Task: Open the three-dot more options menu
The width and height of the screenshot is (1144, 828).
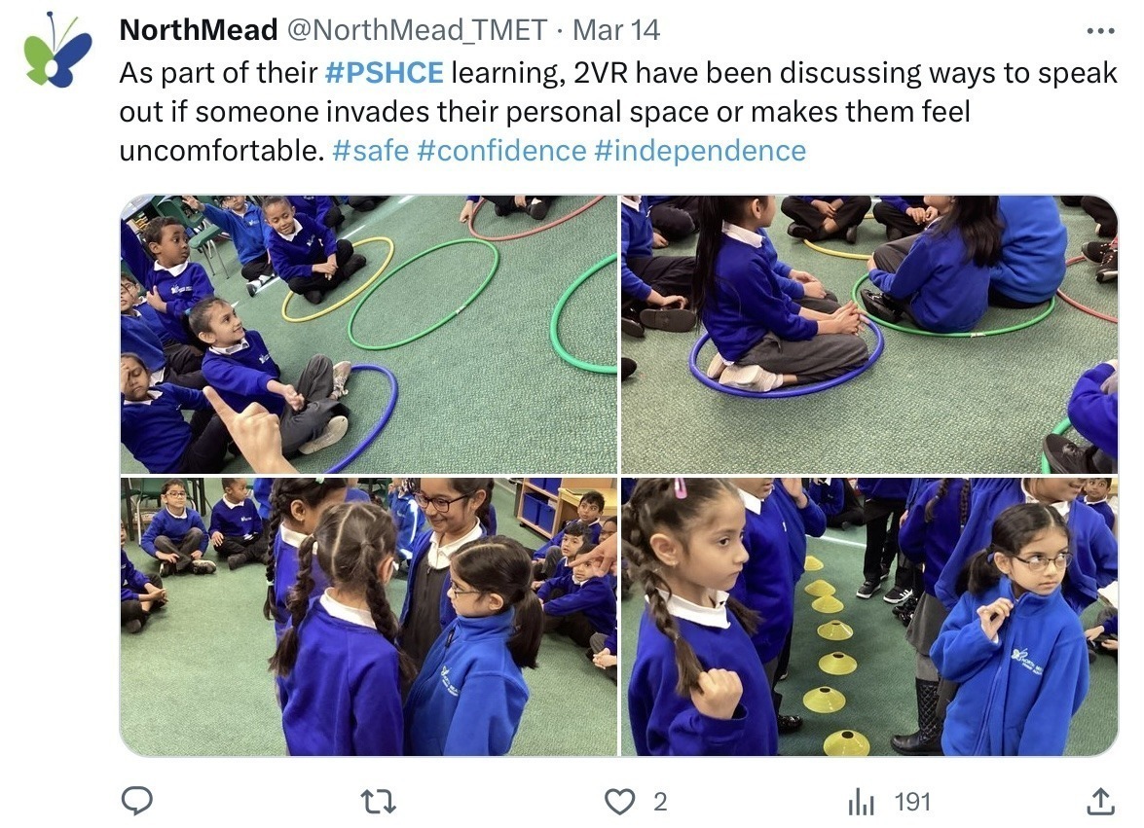Action: pos(1100,31)
